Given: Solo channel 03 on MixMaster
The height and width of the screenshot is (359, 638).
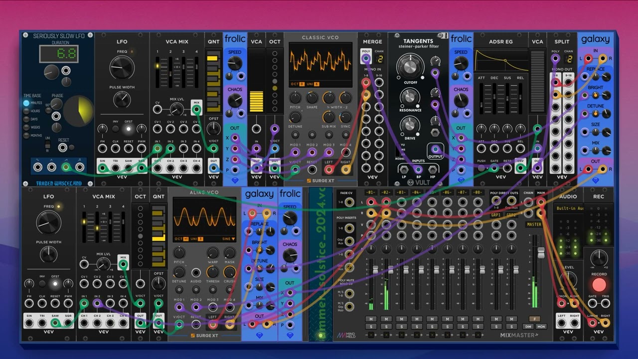Looking at the screenshot, I should pos(401,327).
